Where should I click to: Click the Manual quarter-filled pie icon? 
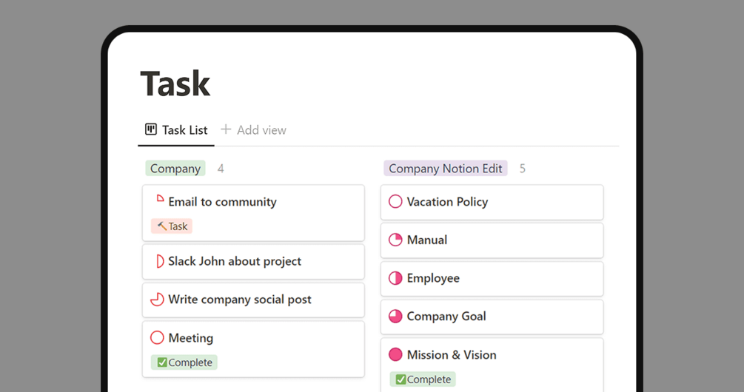point(395,240)
